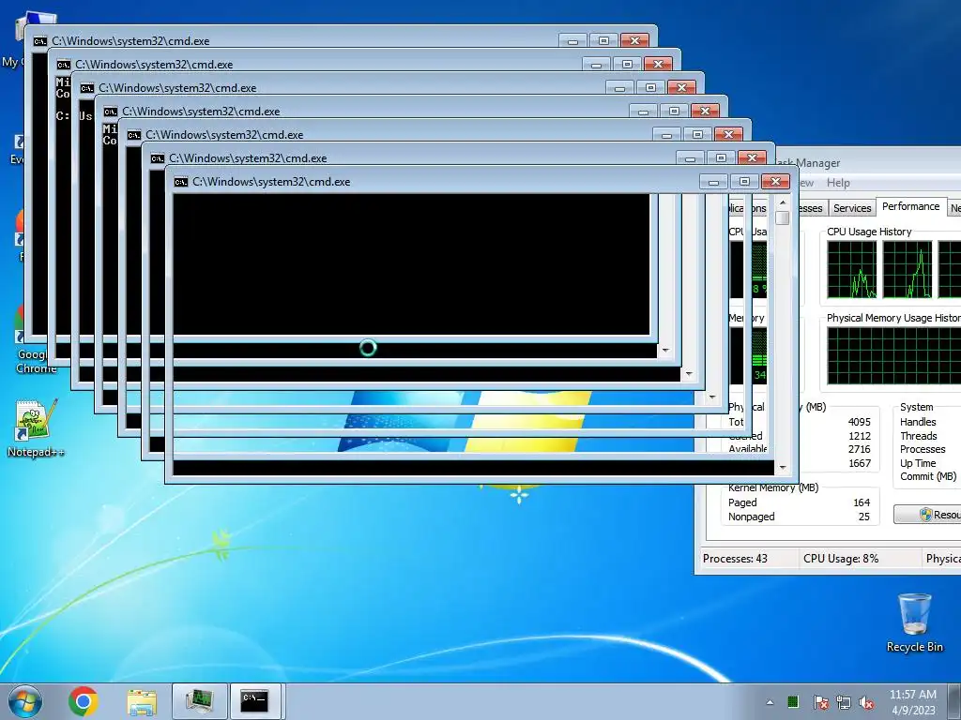Show hidden icons in the system tray
The image size is (961, 720).
point(770,702)
